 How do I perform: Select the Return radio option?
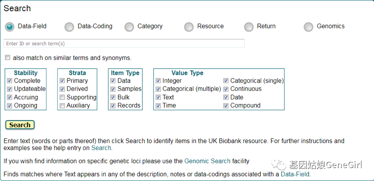249,27
